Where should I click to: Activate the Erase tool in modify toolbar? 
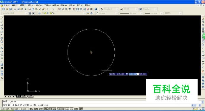[x=203, y=19]
